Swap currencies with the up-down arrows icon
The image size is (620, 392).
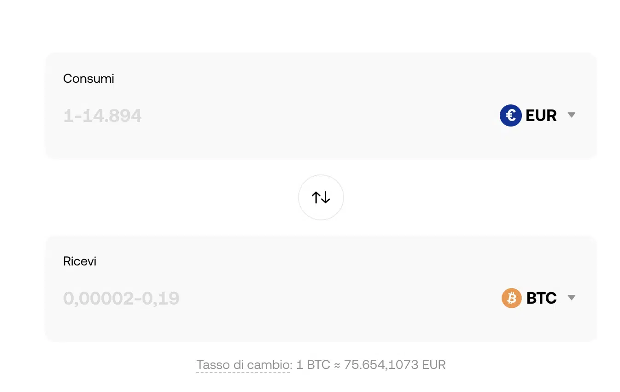[x=321, y=197]
